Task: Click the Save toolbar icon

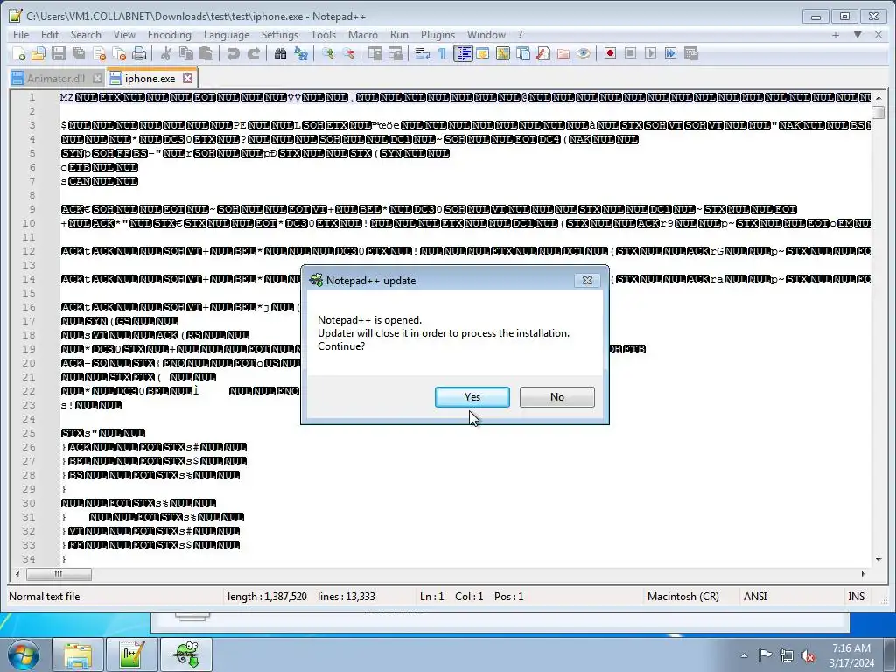Action: point(59,53)
